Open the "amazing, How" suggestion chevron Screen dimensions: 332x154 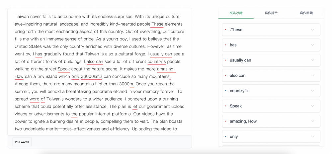[312, 121]
